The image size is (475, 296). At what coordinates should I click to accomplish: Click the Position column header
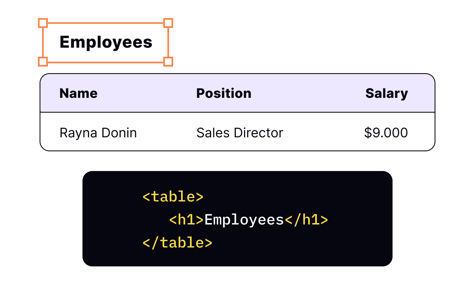tap(224, 93)
